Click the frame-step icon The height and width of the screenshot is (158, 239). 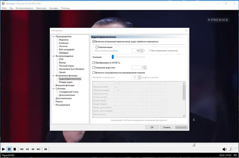[46, 149]
